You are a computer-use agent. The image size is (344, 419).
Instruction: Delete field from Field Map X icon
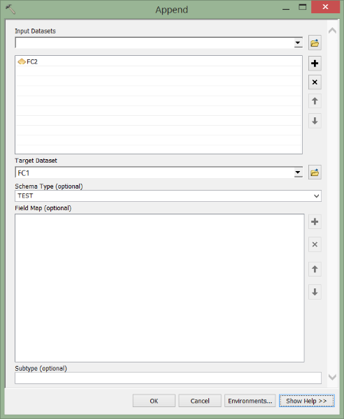315,244
